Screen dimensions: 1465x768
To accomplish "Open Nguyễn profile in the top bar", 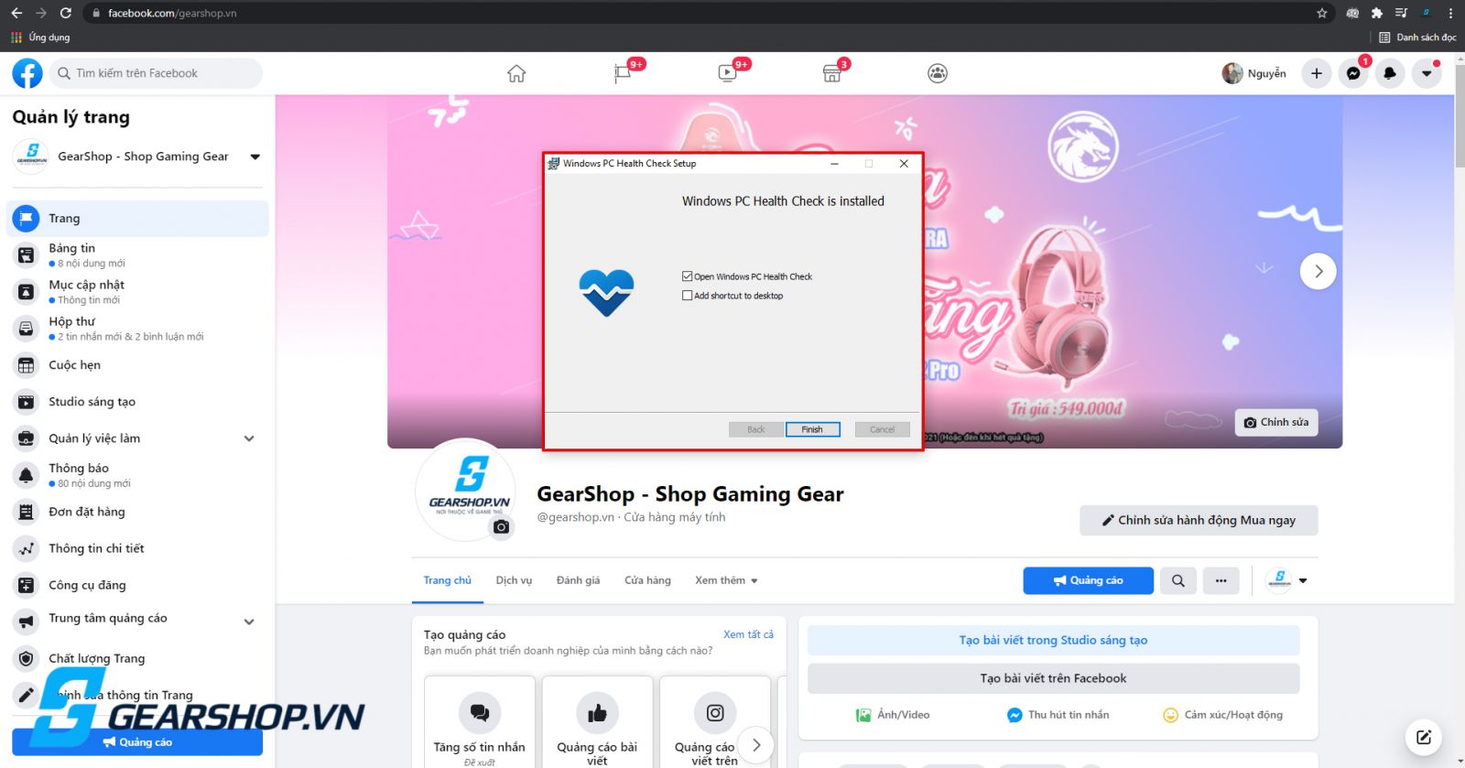I will (1254, 73).
